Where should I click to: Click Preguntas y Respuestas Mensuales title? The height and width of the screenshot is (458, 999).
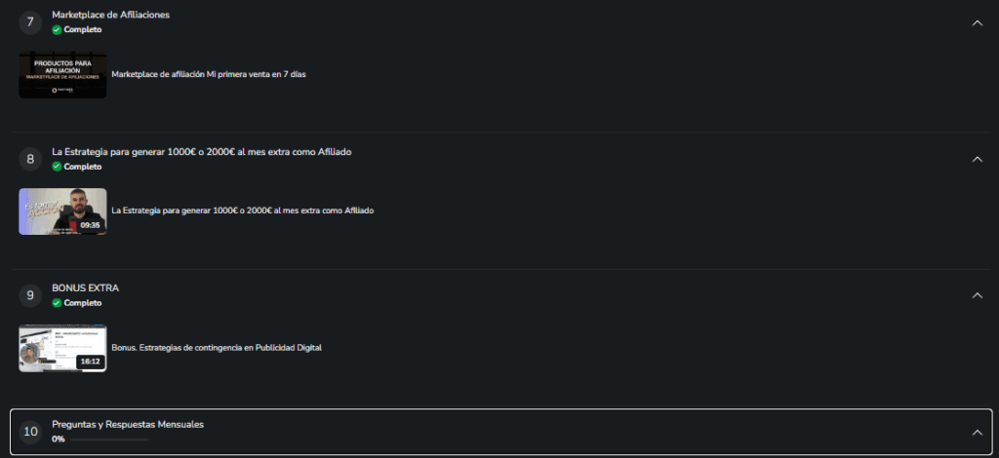click(128, 425)
